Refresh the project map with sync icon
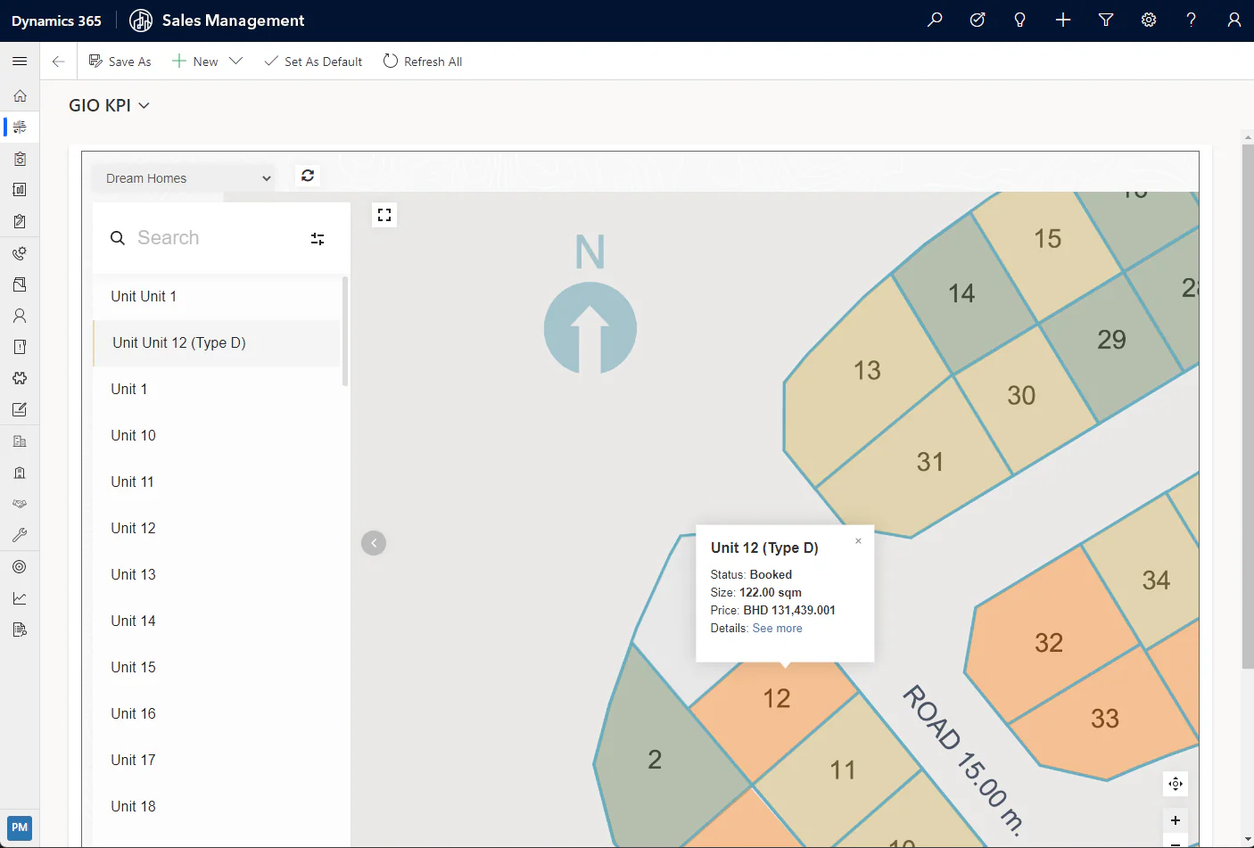Image resolution: width=1254 pixels, height=848 pixels. (308, 176)
